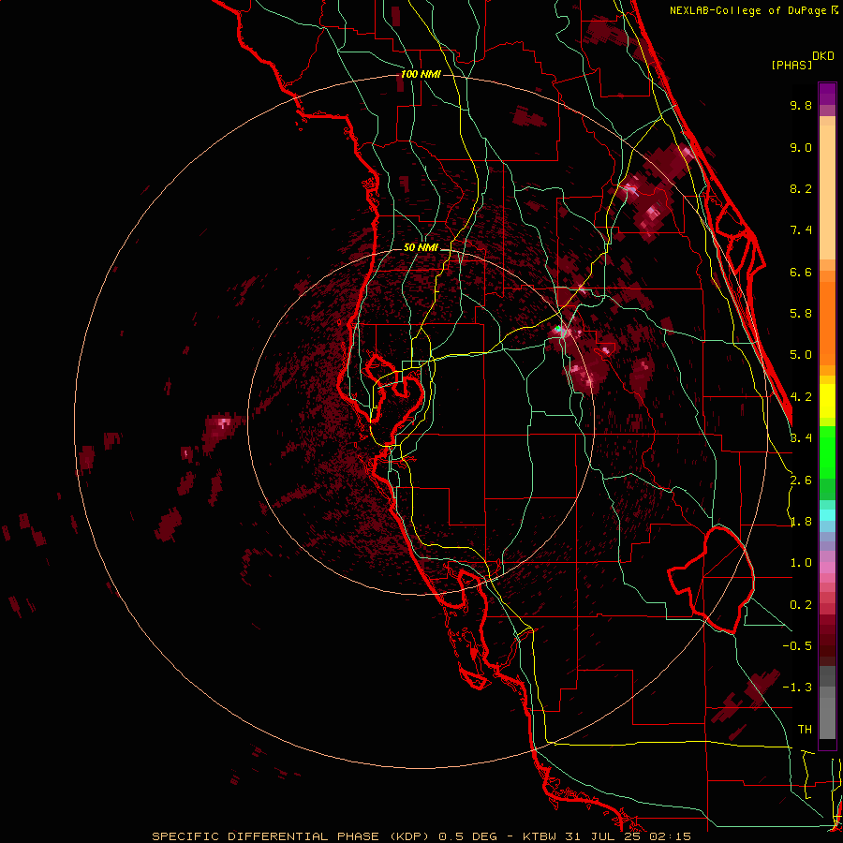Image resolution: width=843 pixels, height=843 pixels.
Task: Click the KTBW 31 JUL 25 02:15 timestamp
Action: (606, 836)
